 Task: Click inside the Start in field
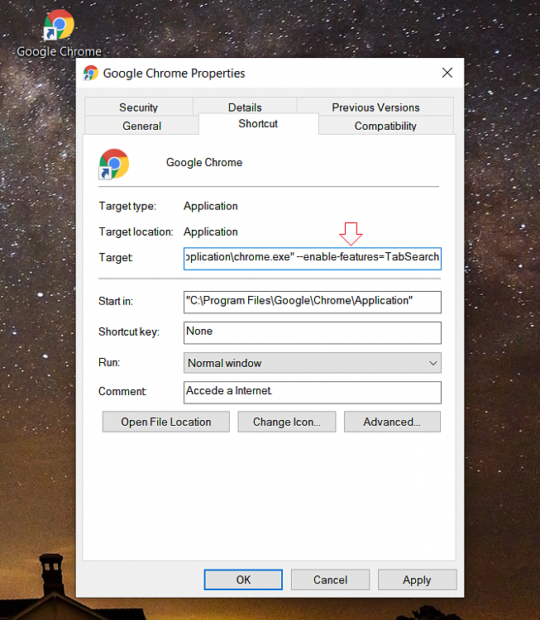(x=312, y=302)
